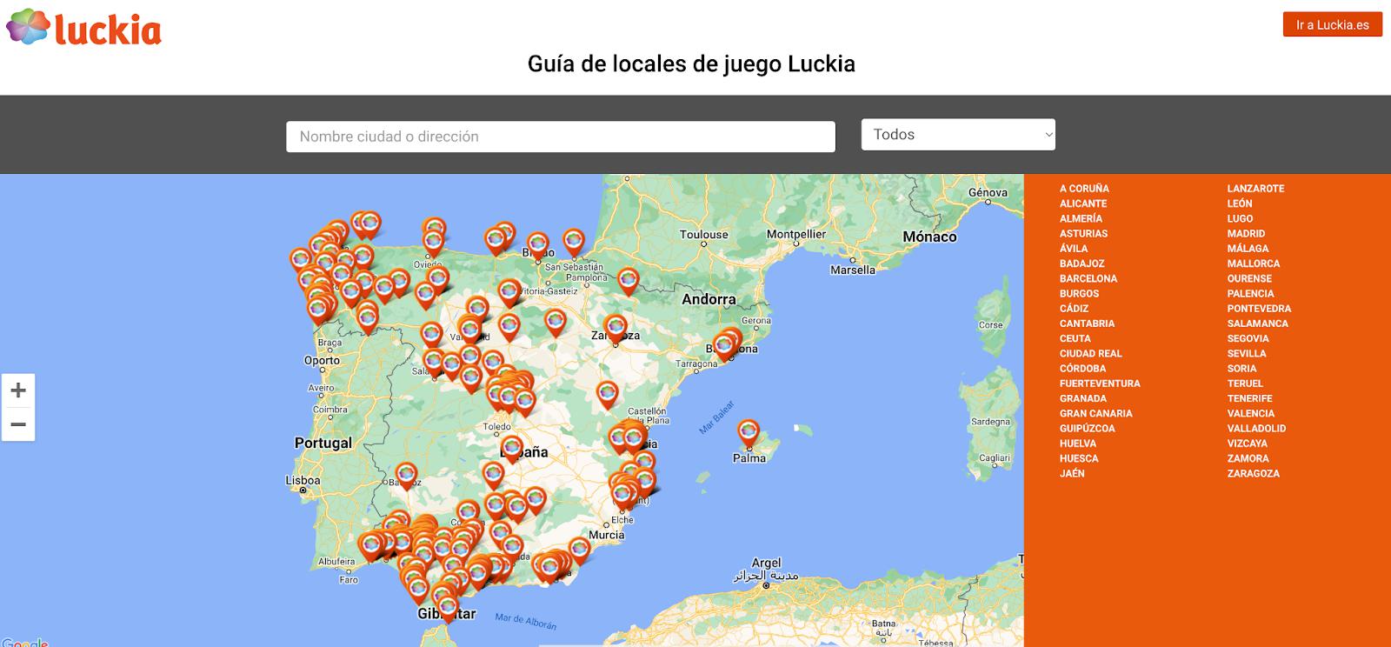Select the map marker at Bilbao
The image size is (1391, 647).
coord(538,247)
